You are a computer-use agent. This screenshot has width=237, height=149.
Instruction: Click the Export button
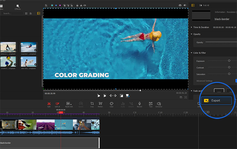216,100
